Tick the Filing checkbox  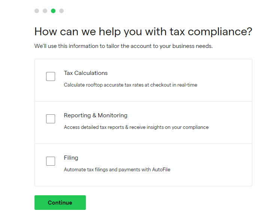coord(51,161)
